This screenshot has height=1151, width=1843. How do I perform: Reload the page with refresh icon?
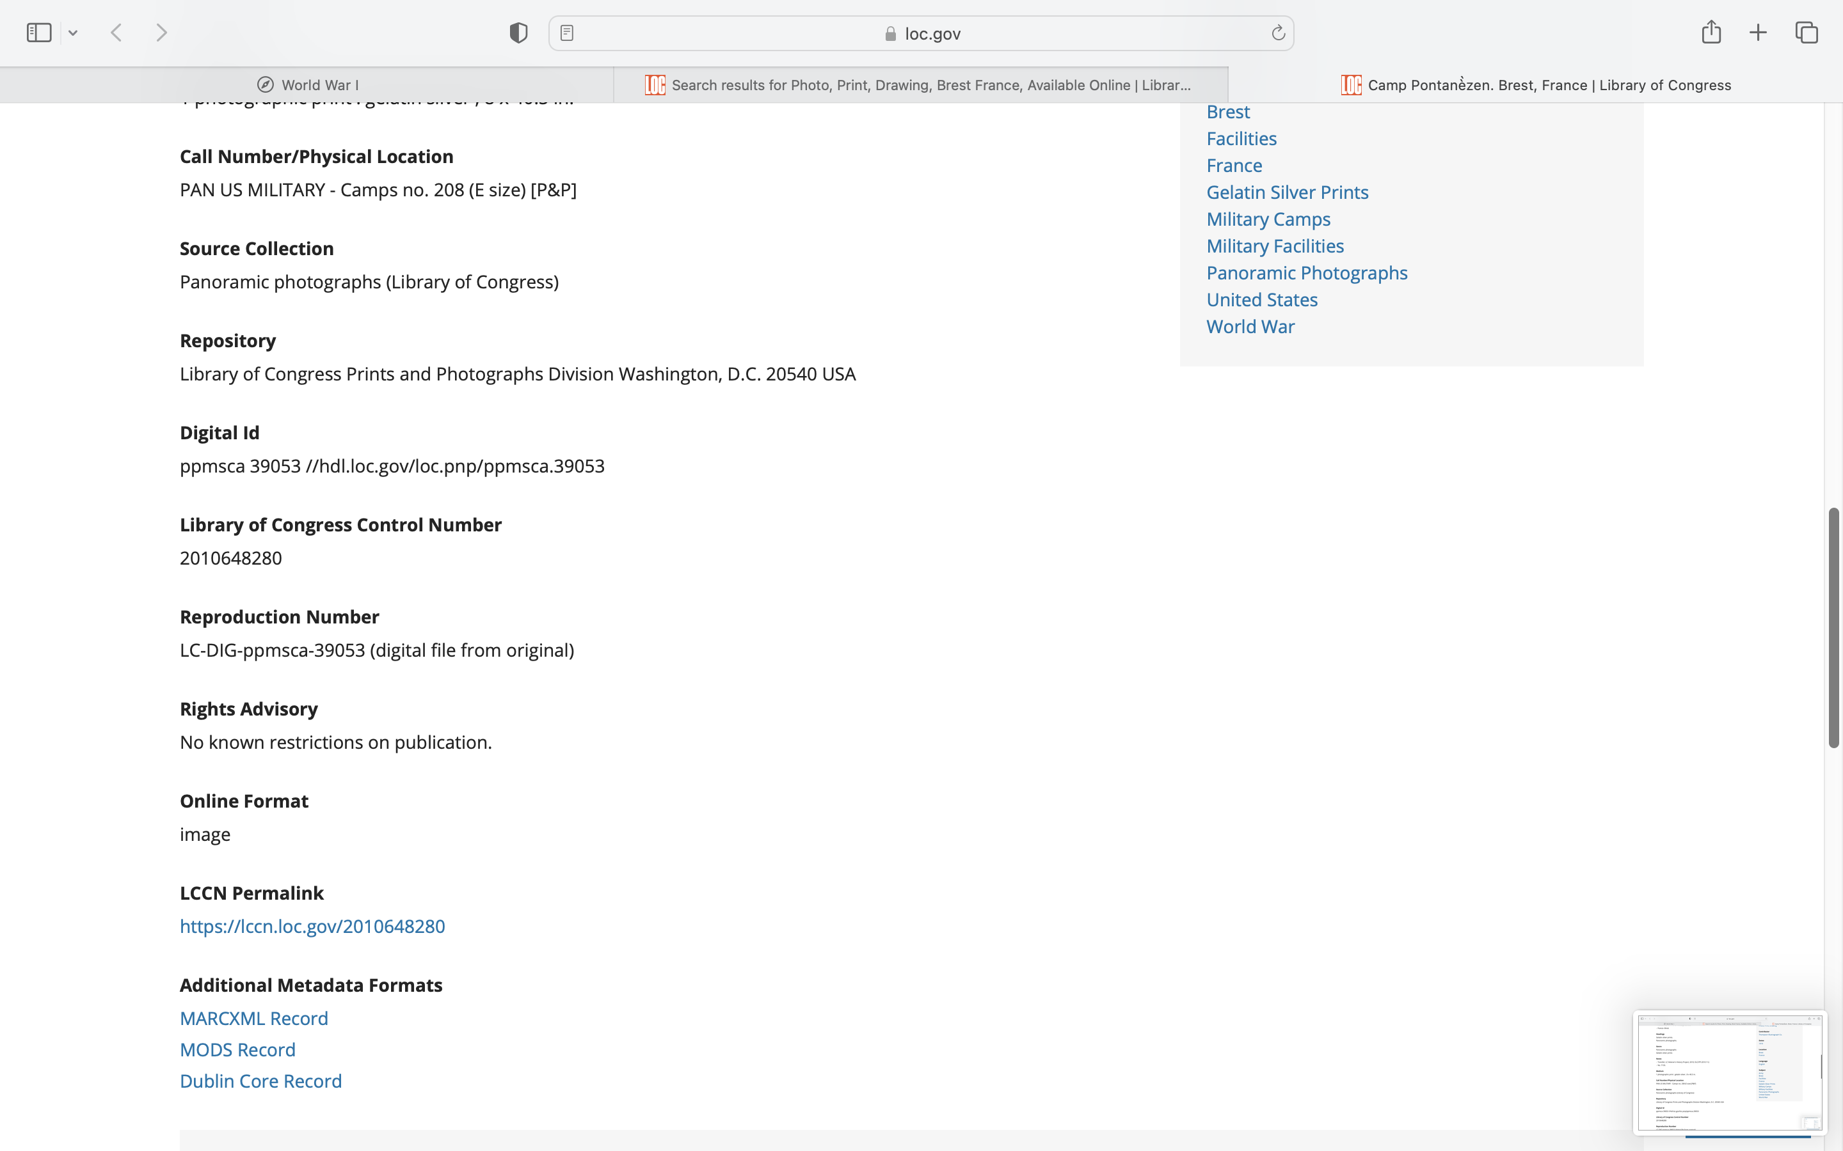tap(1278, 33)
